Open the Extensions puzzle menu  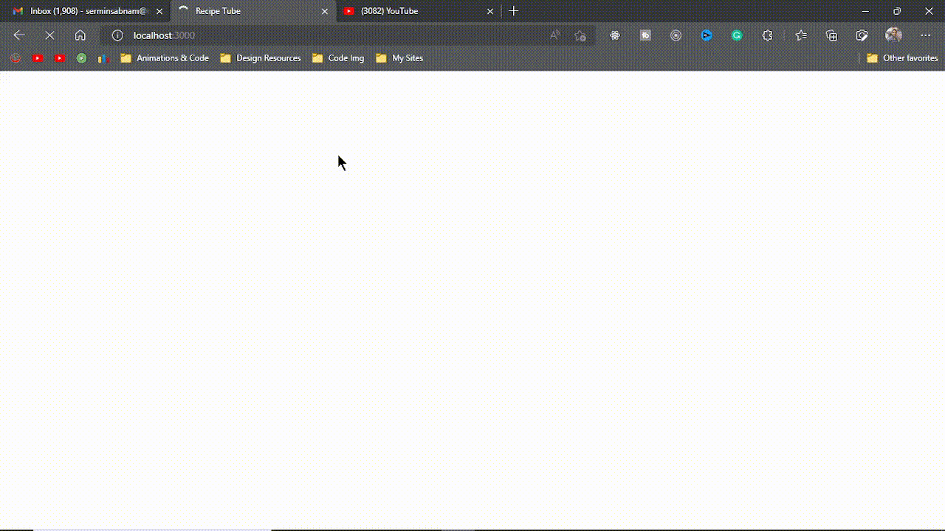click(768, 35)
